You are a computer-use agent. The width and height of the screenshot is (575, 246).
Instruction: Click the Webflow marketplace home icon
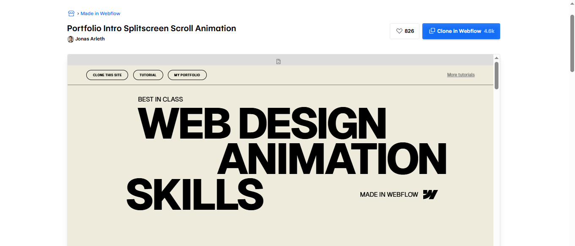pos(71,13)
